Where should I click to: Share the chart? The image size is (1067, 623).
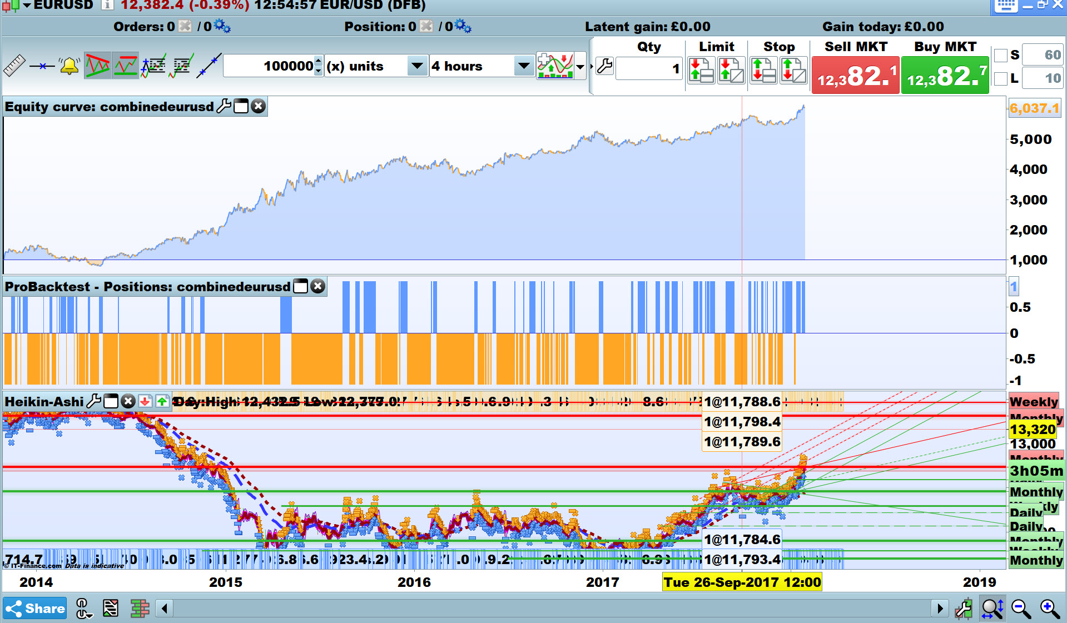[35, 609]
